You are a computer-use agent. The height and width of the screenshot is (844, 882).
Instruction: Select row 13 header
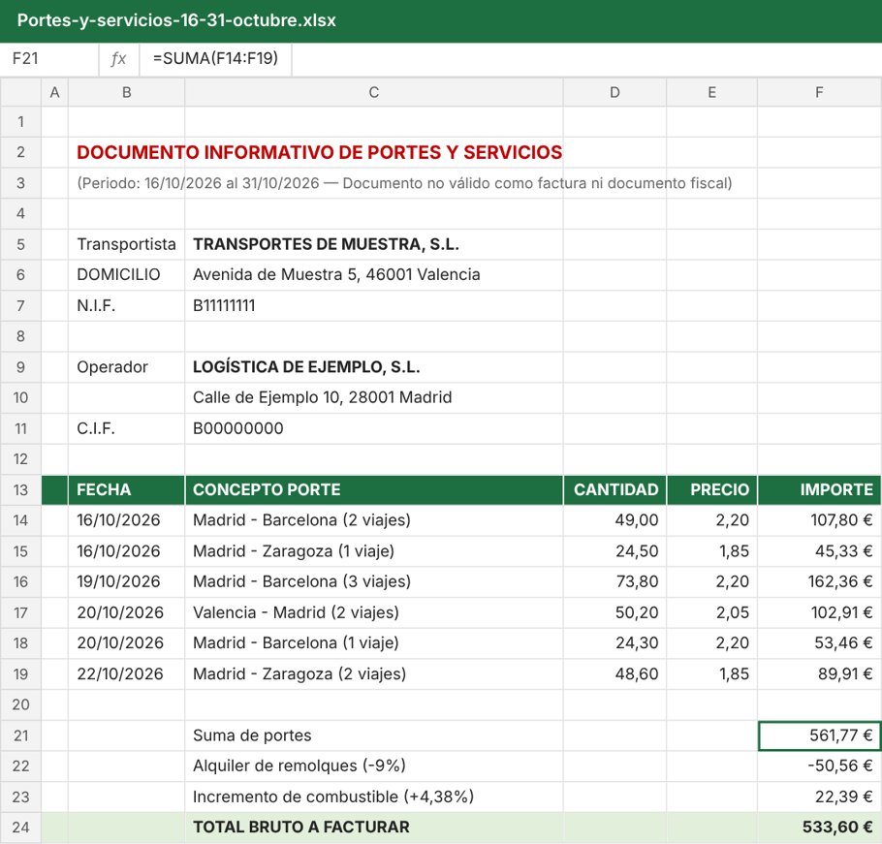pos(20,489)
